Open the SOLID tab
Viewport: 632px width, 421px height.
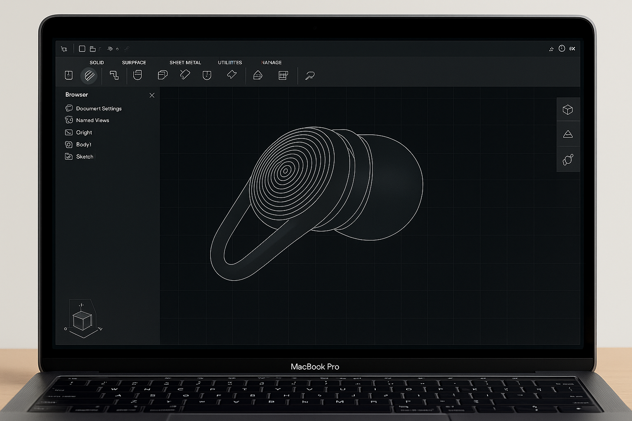pos(97,62)
